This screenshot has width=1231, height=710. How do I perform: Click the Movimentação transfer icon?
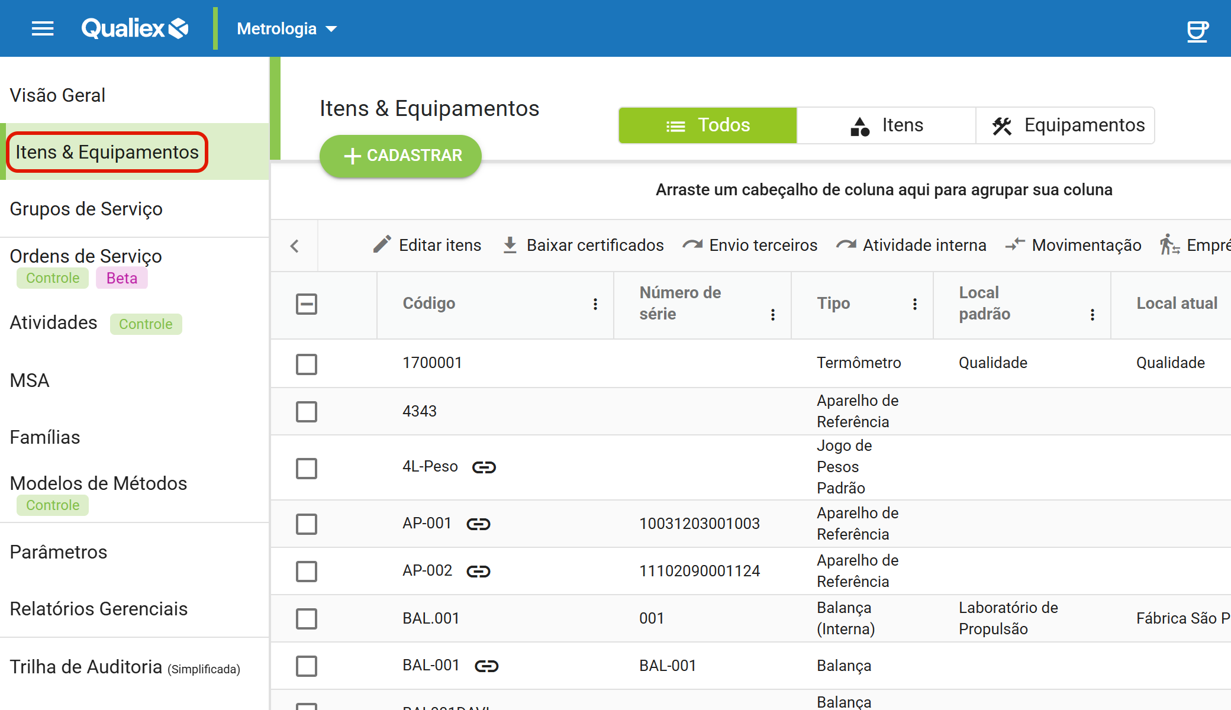point(1015,244)
